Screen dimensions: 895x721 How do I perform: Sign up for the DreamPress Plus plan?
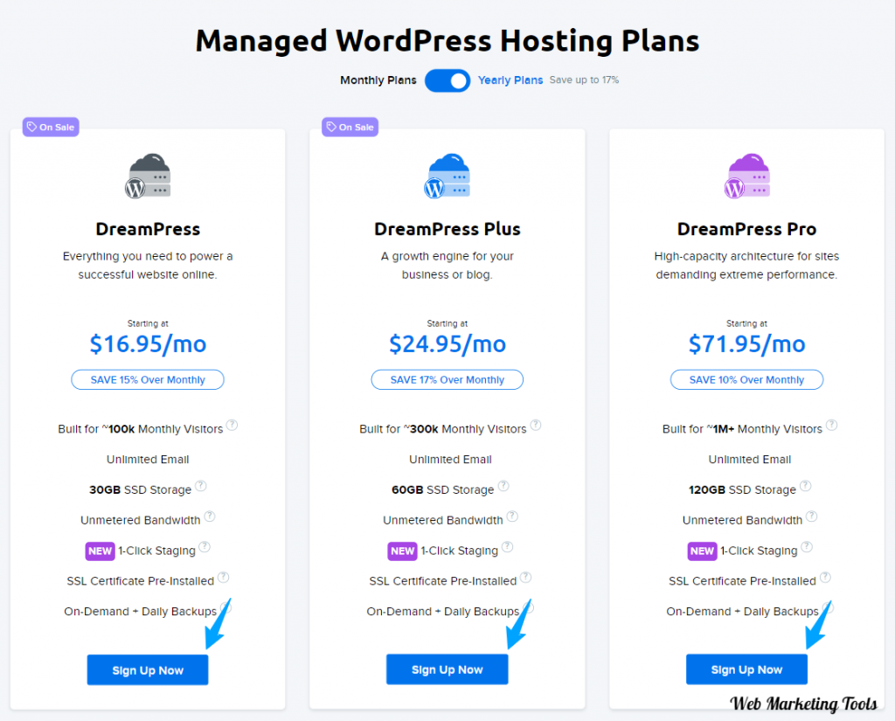point(447,669)
